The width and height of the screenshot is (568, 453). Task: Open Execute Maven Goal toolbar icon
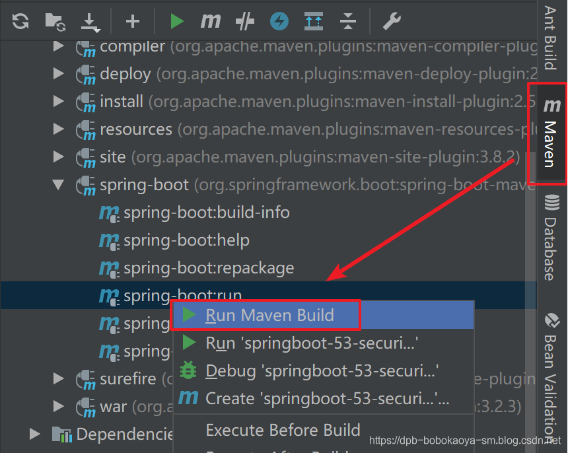pos(211,20)
